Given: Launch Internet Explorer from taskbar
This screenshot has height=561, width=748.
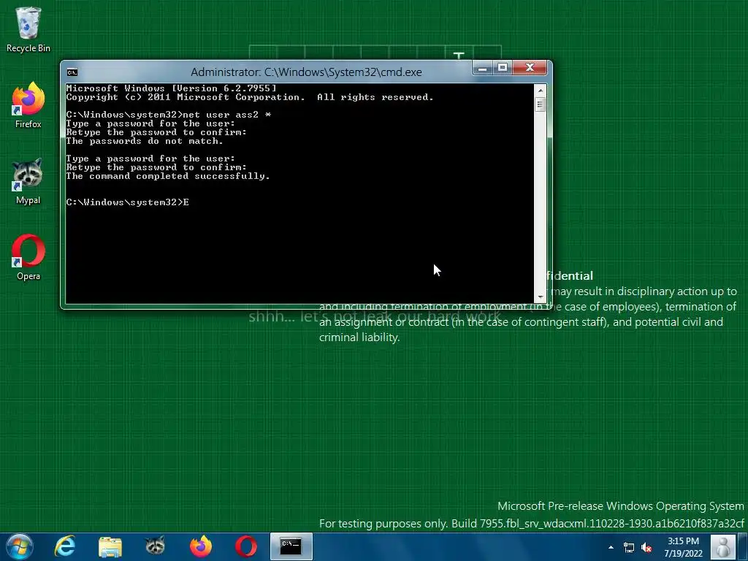Looking at the screenshot, I should (64, 546).
